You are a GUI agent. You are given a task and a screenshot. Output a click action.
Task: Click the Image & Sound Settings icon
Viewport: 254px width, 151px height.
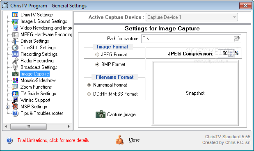(x=15, y=21)
